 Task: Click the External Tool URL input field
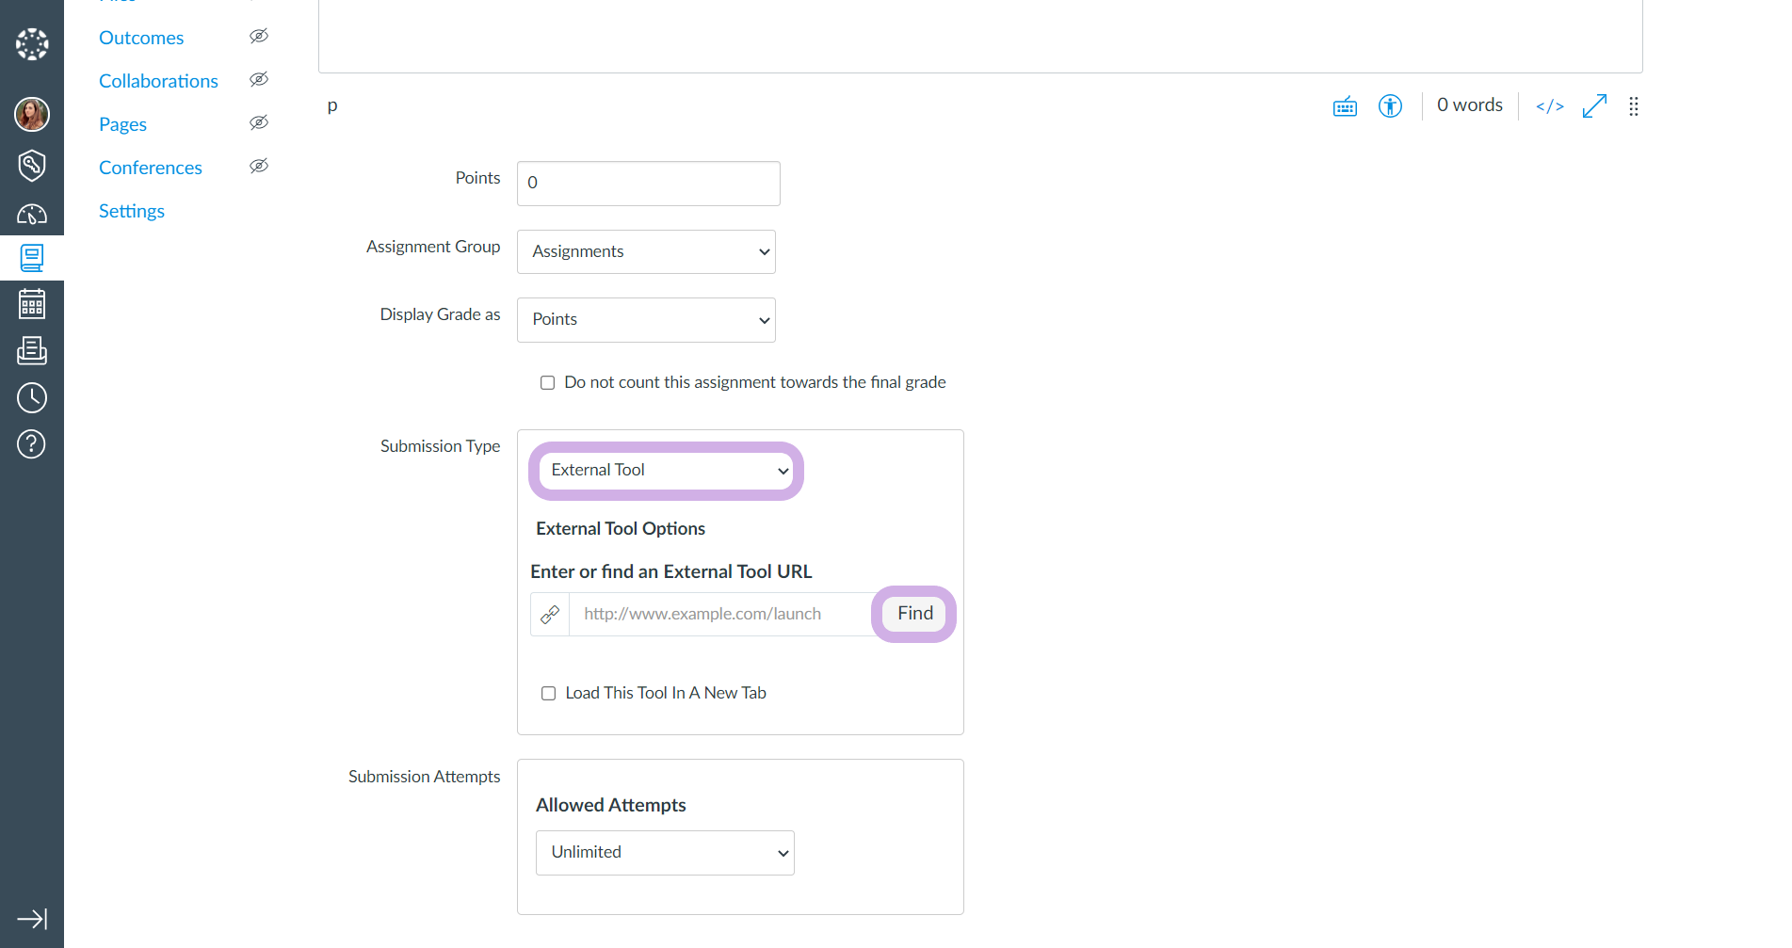[x=725, y=615]
